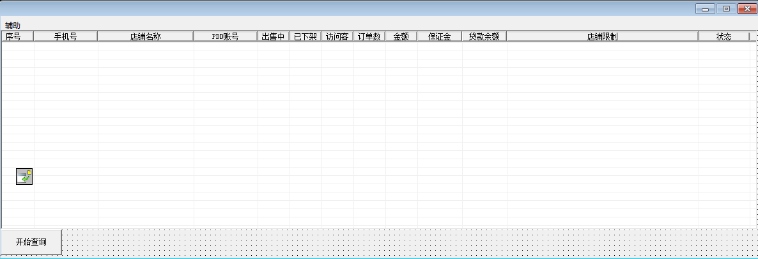758x259 pixels.
Task: Click the 出售中 column header
Action: point(273,36)
